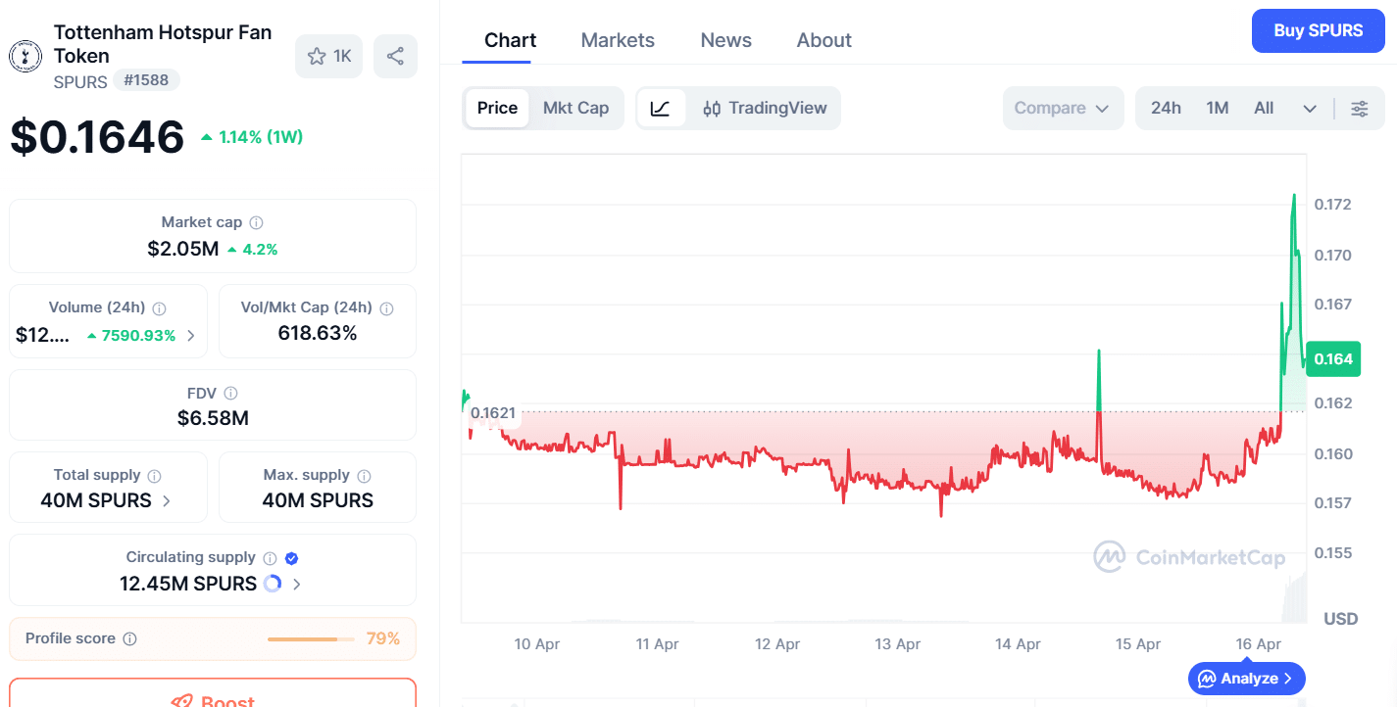
Task: Switch to TradingView chart mode
Action: coord(765,109)
